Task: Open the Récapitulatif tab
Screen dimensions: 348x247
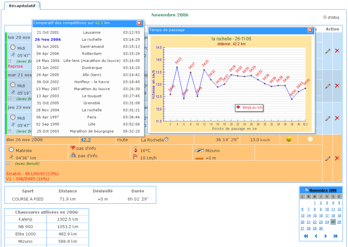Action: pyautogui.click(x=22, y=6)
